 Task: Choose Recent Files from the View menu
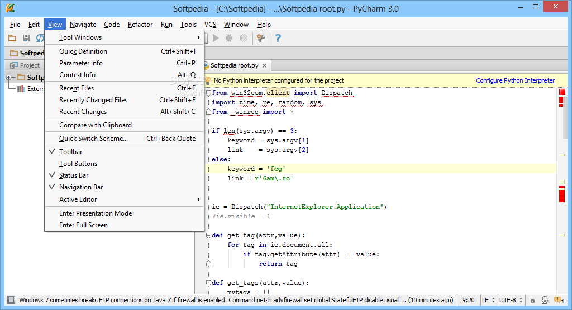tap(125, 88)
